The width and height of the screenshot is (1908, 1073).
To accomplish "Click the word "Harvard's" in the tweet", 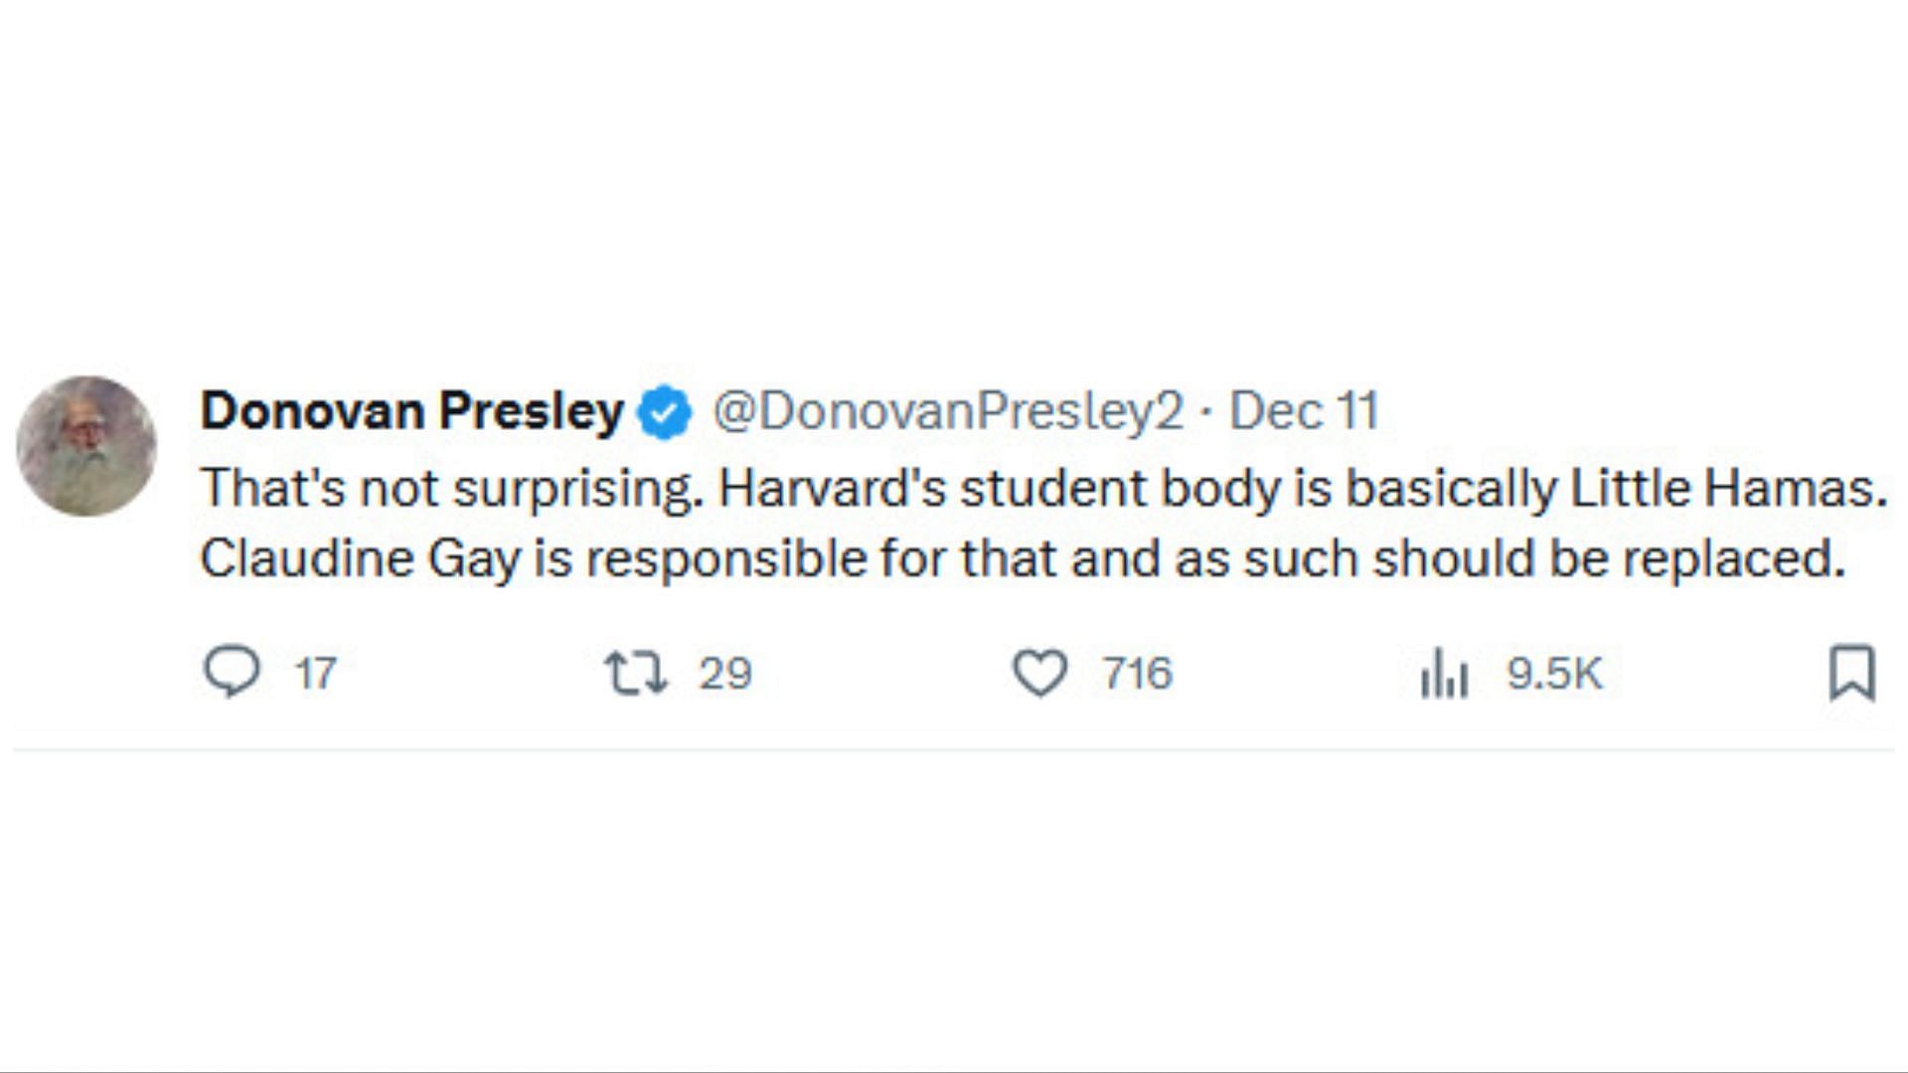I will (832, 488).
